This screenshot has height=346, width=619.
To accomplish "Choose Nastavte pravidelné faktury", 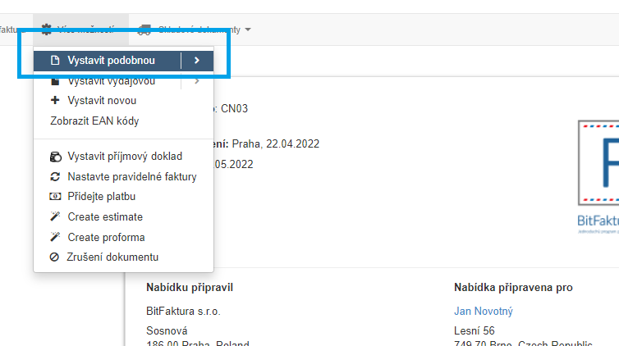I will [x=132, y=177].
